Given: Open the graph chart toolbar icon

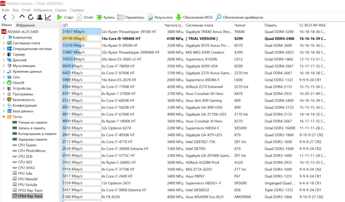Looking at the screenshot, I should (x=48, y=17).
